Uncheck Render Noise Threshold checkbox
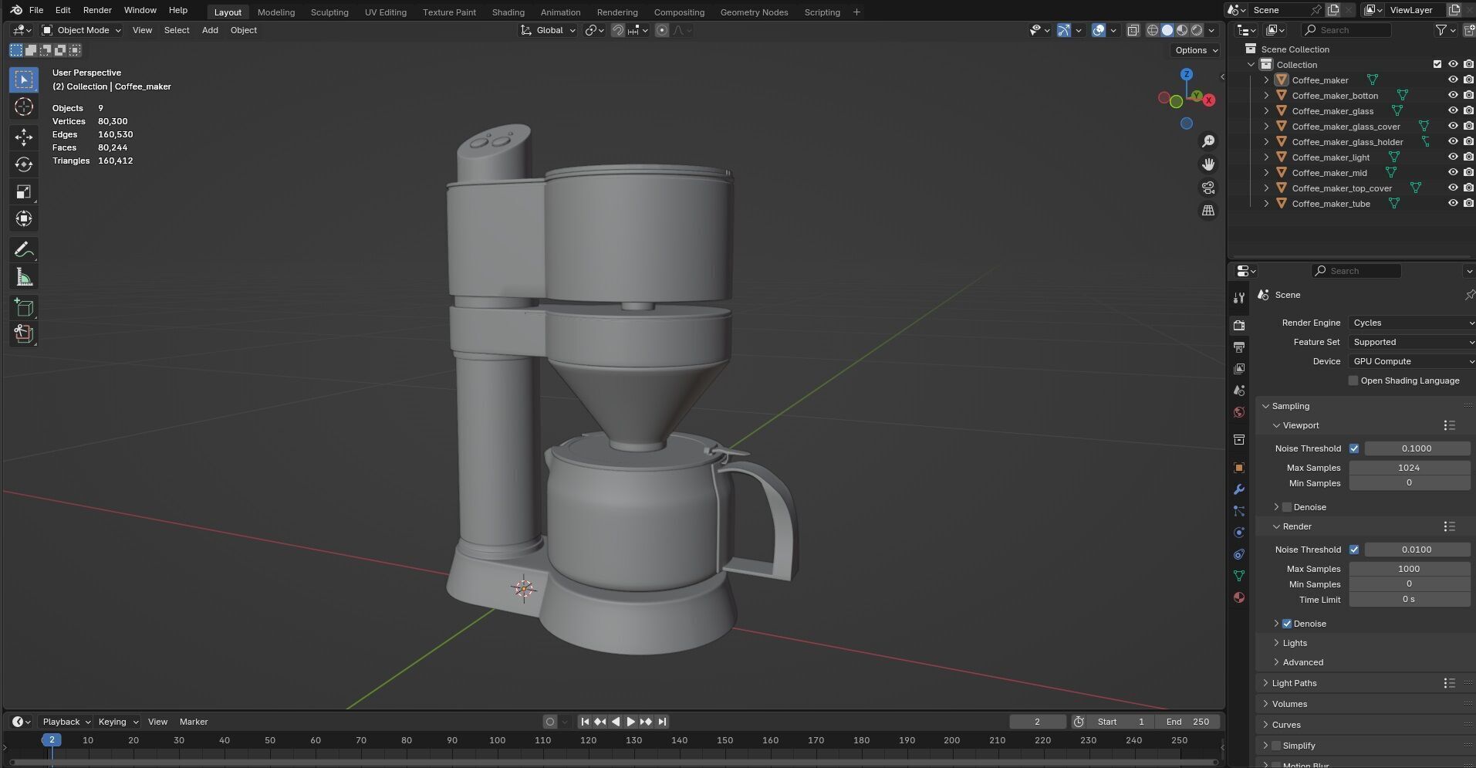This screenshot has width=1476, height=768. pyautogui.click(x=1354, y=550)
